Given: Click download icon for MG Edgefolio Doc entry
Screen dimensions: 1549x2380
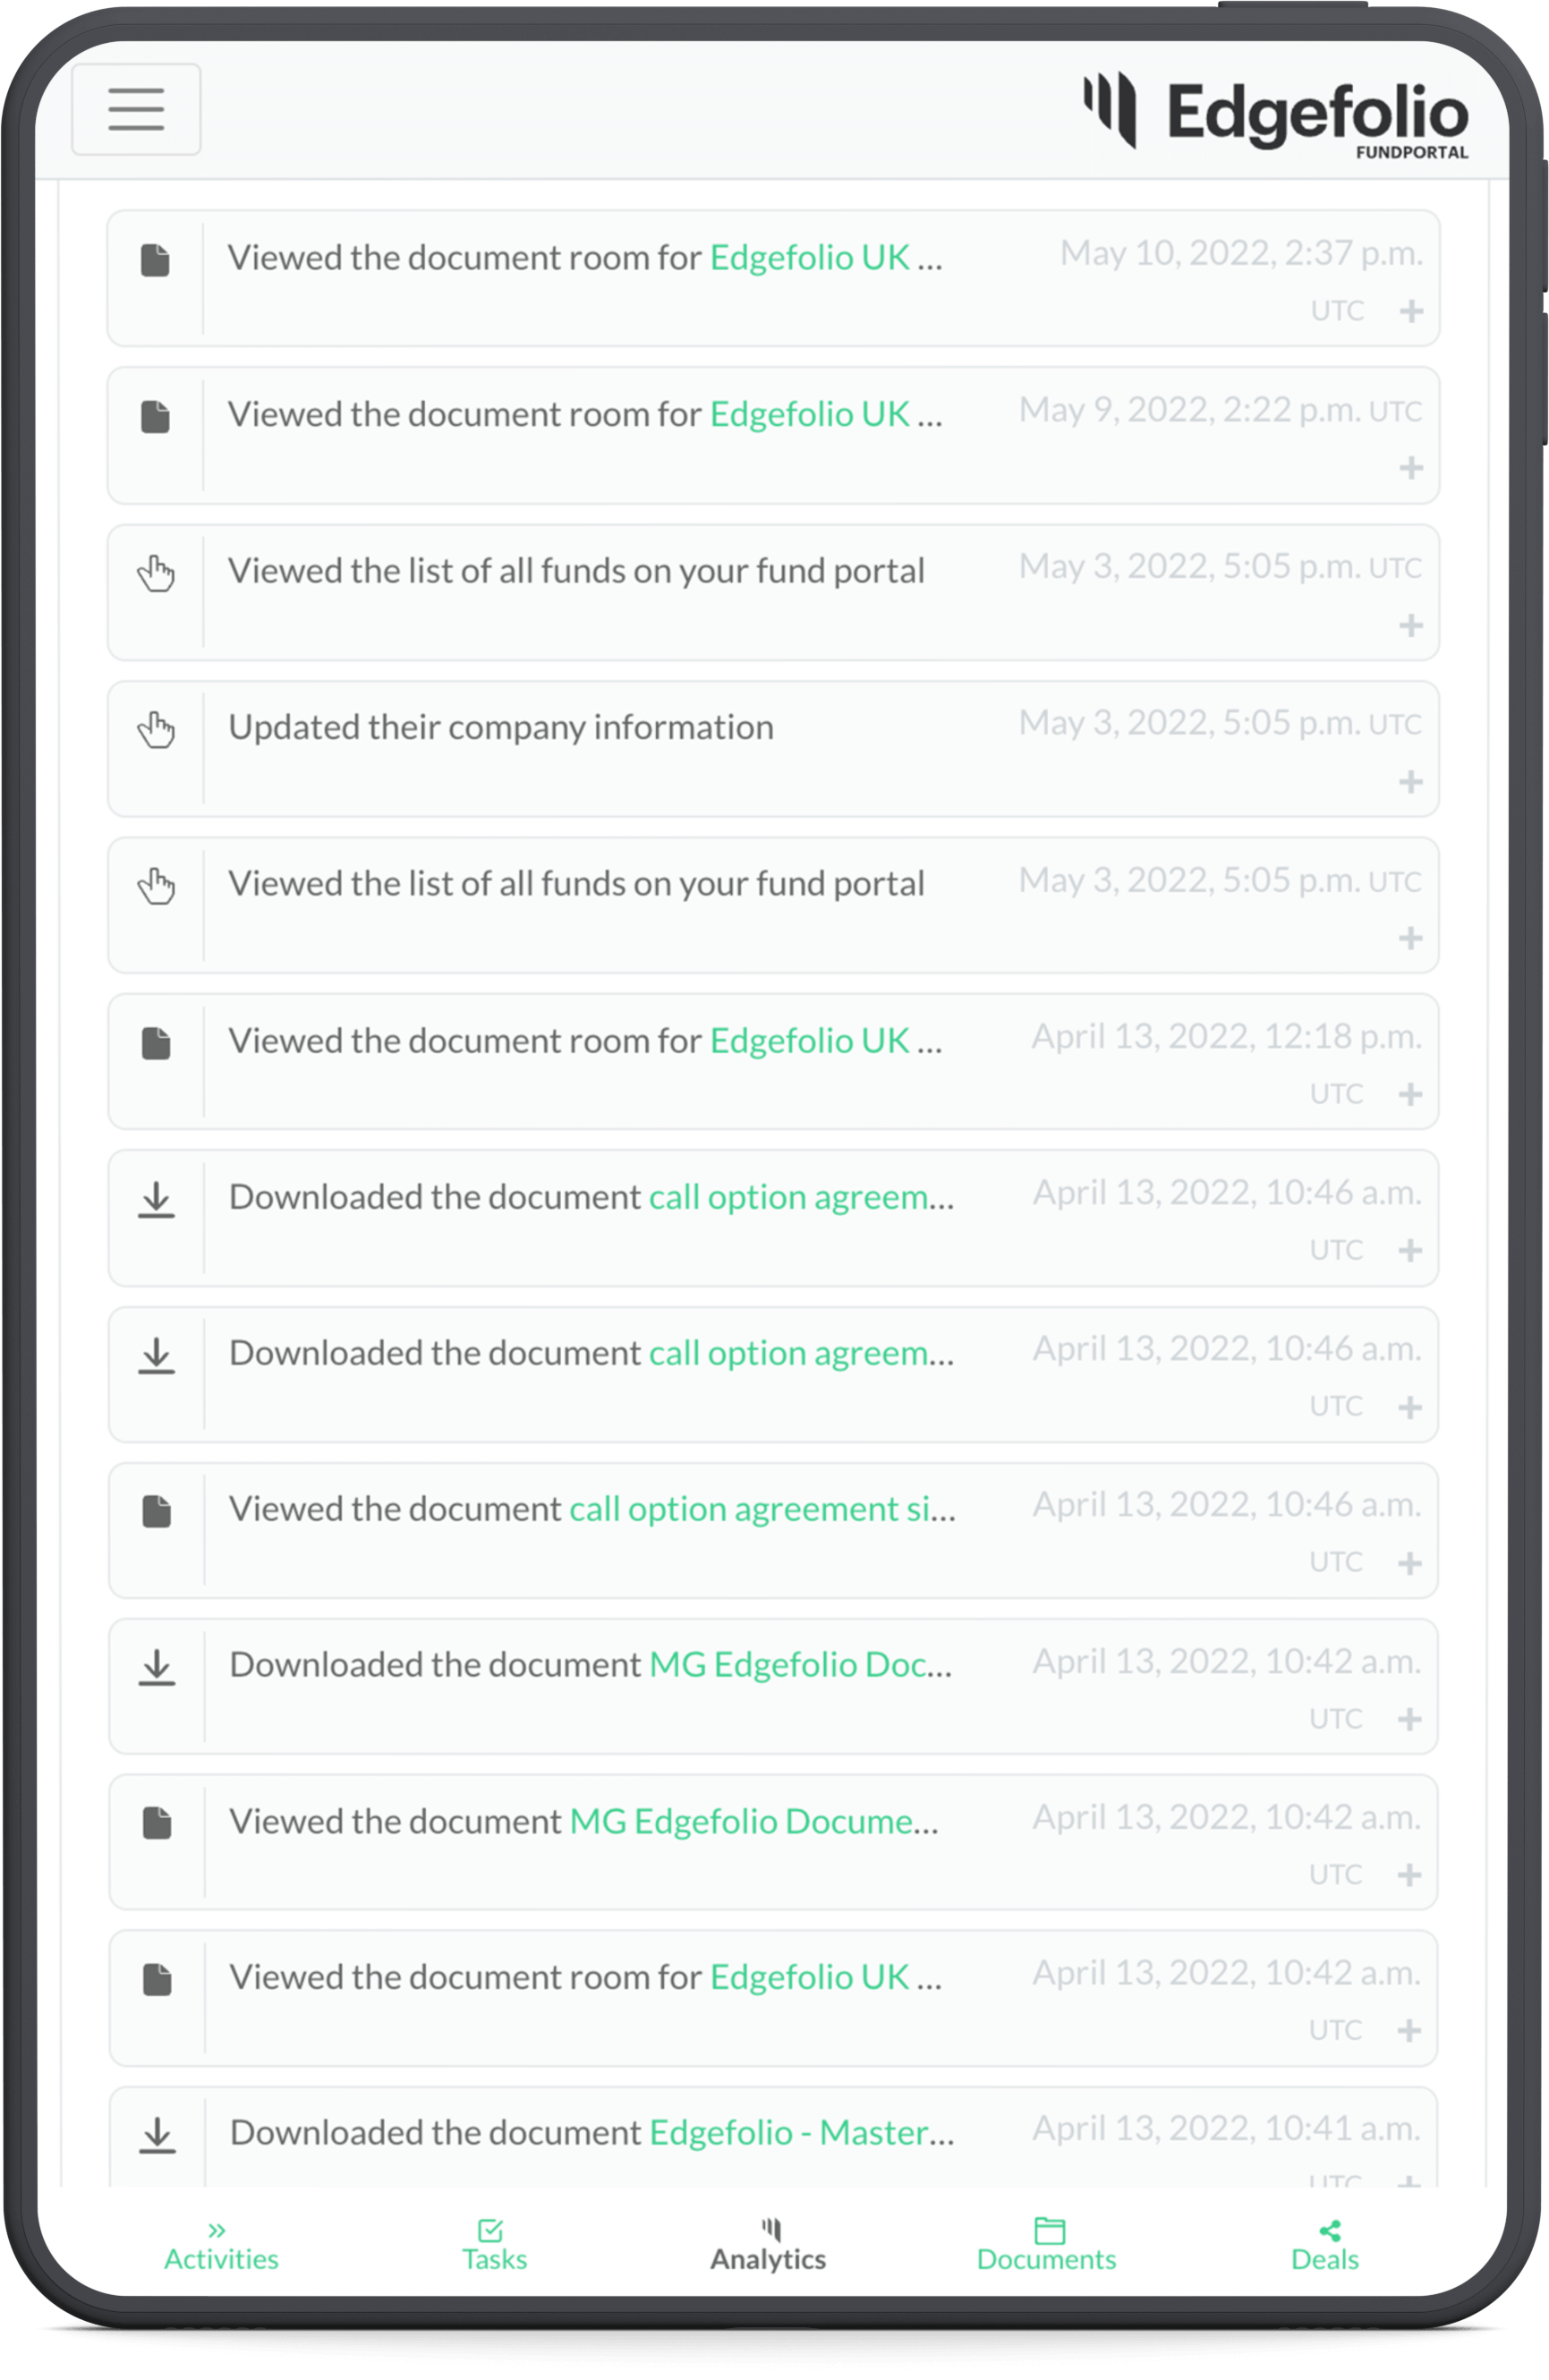Looking at the screenshot, I should (x=156, y=1666).
